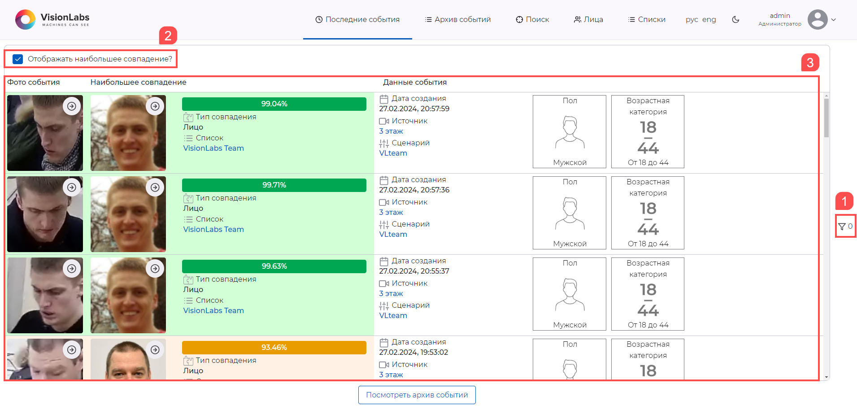This screenshot has width=857, height=410.
Task: Toggle 'Отображать наибольшее совпадение?' checkbox
Action: (x=18, y=59)
